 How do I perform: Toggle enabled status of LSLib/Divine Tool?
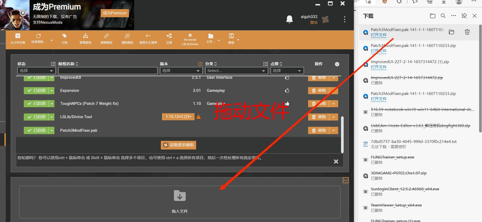click(36, 117)
